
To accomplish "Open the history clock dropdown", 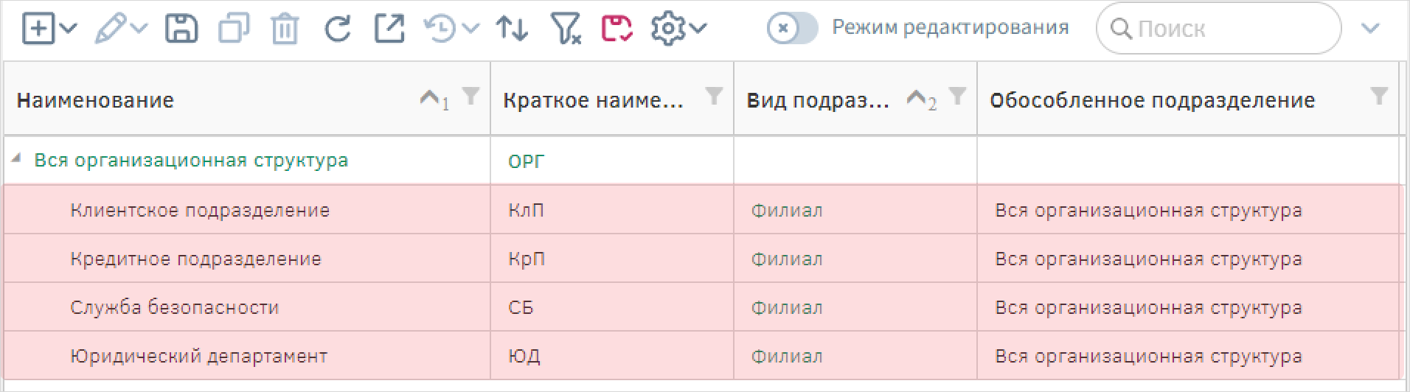I will click(x=451, y=29).
